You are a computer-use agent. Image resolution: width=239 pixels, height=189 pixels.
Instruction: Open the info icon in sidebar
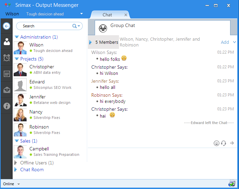click(x=6, y=106)
